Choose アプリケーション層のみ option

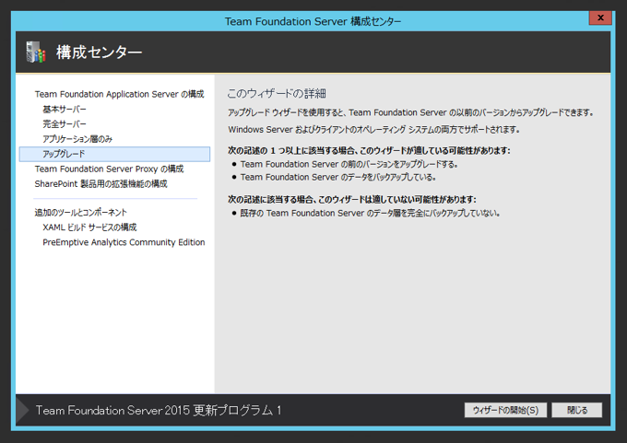pos(77,139)
